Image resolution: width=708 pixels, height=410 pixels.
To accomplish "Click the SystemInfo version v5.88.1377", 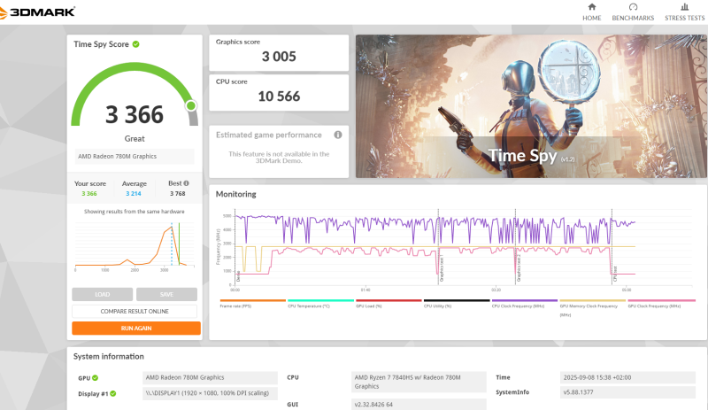I will pyautogui.click(x=627, y=392).
